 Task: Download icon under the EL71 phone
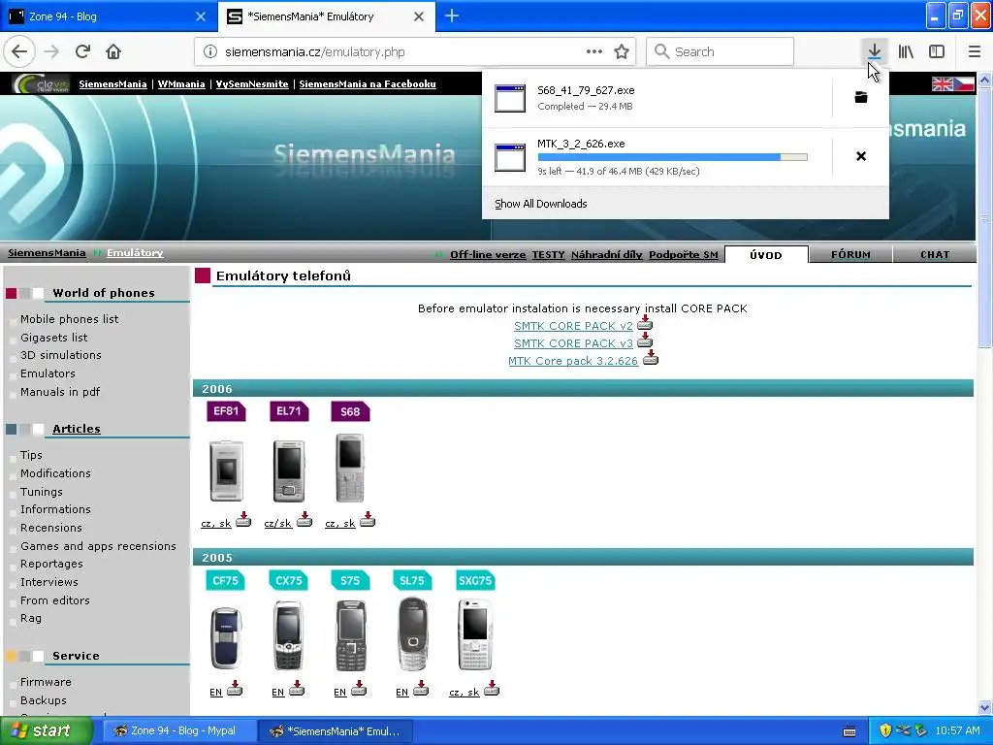click(304, 520)
